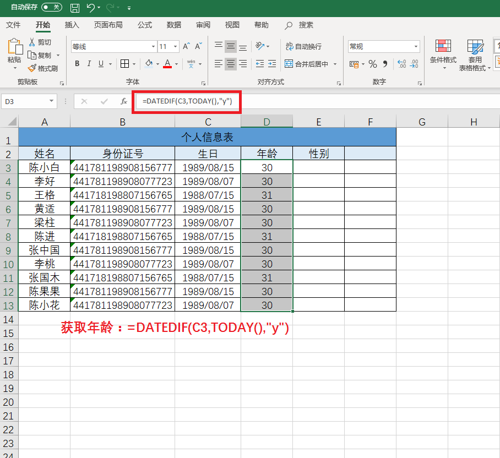Apply percent style icon
Viewport: 500px width, 458px height.
click(373, 64)
